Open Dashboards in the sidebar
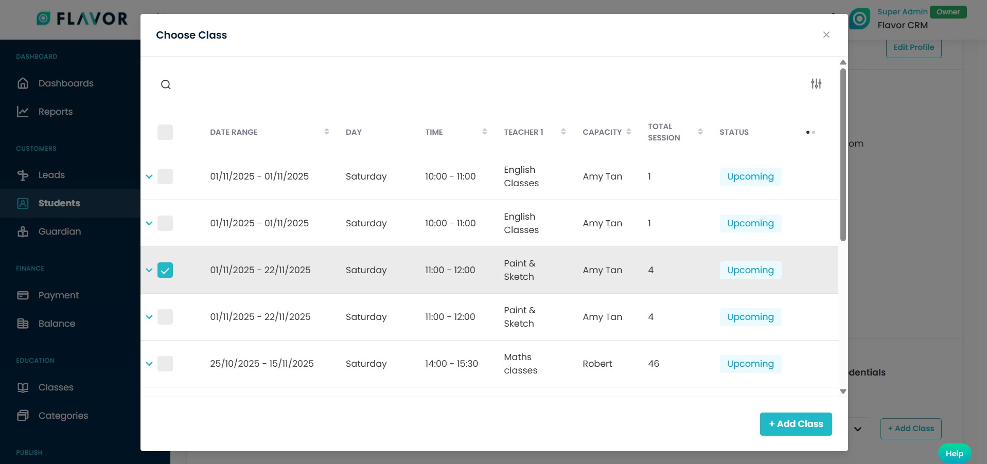987x464 pixels. pyautogui.click(x=66, y=83)
